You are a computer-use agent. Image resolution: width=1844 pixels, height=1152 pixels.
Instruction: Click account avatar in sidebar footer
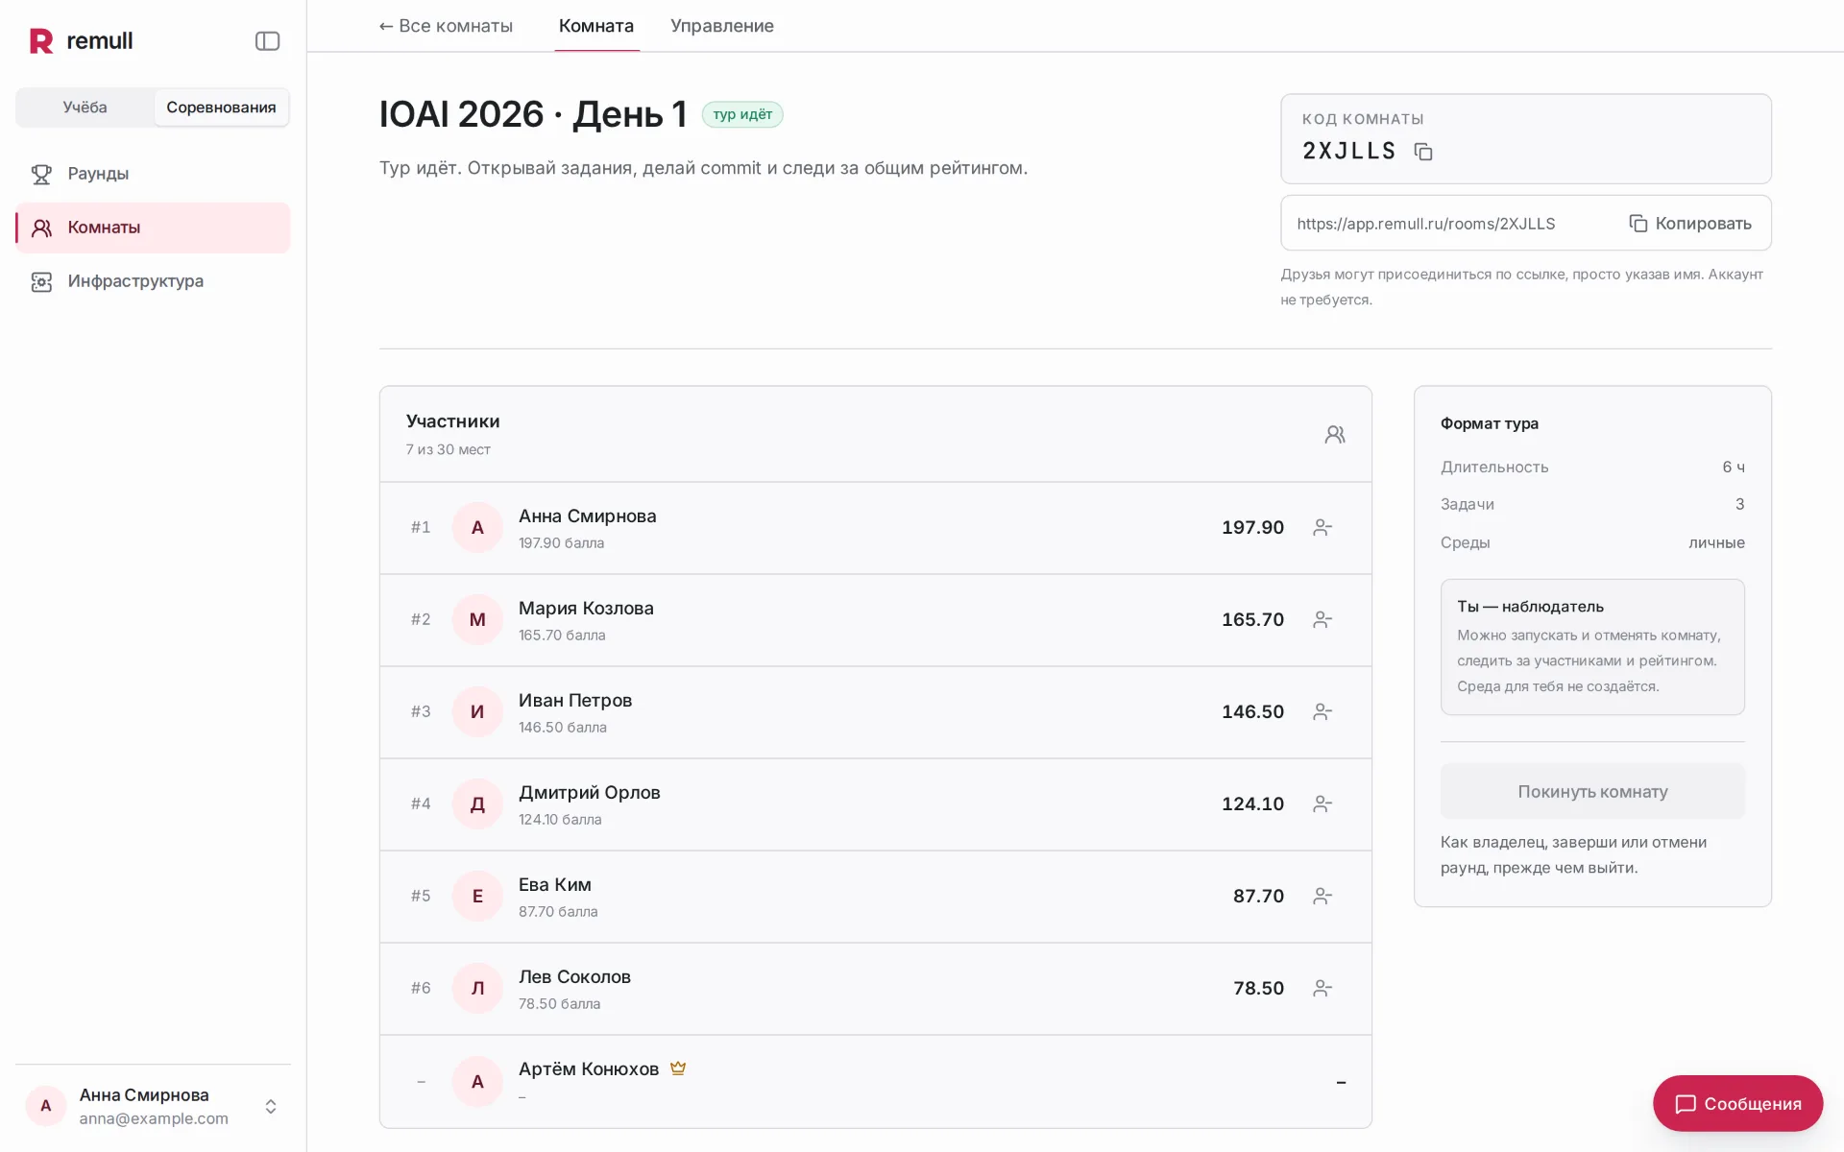pyautogui.click(x=45, y=1106)
